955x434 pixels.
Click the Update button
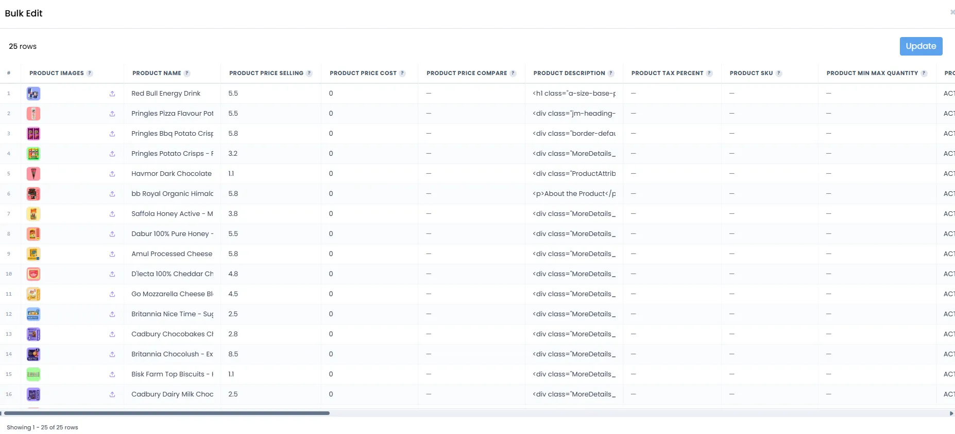point(921,46)
